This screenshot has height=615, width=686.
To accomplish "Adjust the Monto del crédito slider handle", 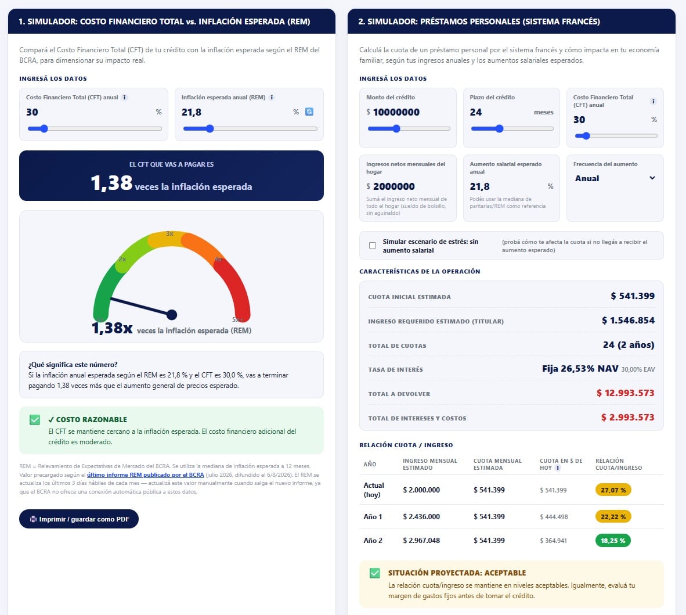I will point(396,129).
